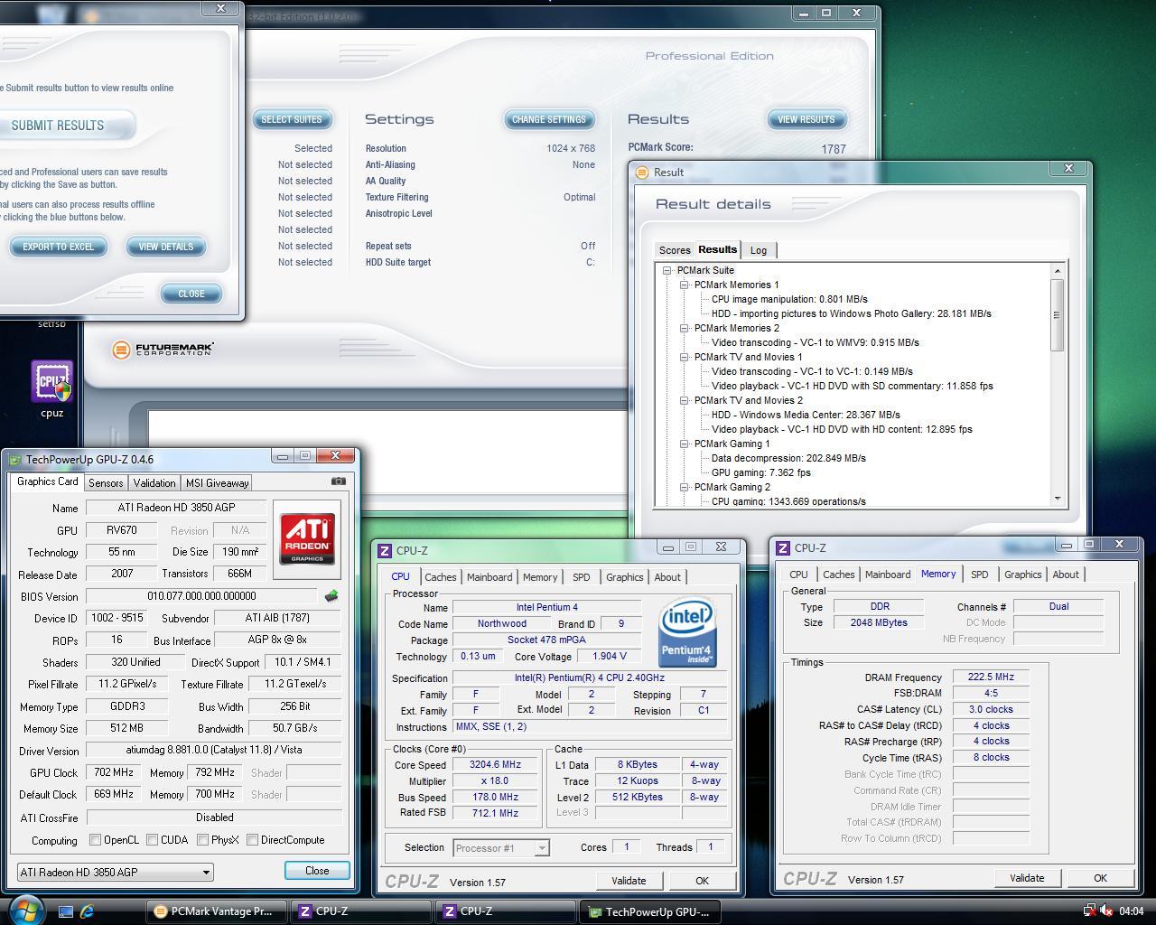Click the CHANGE SETTINGS button
The width and height of the screenshot is (1156, 925).
tap(549, 119)
